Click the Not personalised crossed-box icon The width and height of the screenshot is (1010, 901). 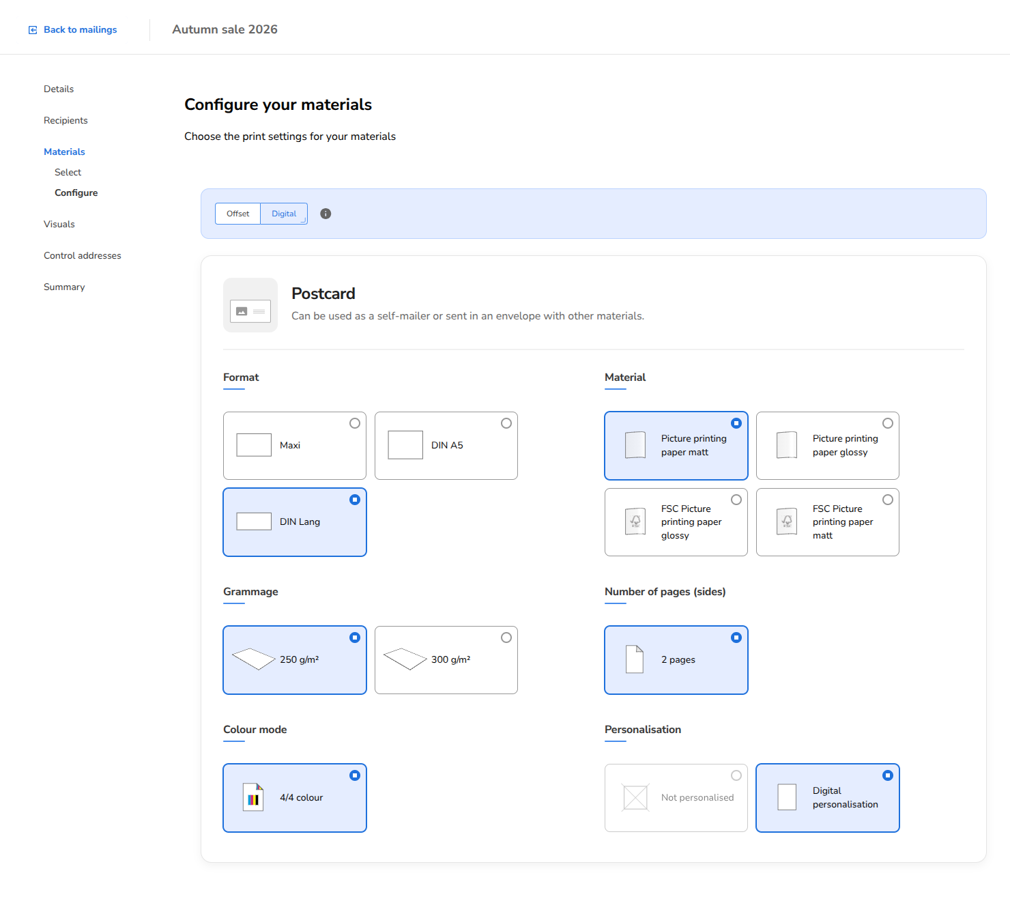[x=635, y=797]
